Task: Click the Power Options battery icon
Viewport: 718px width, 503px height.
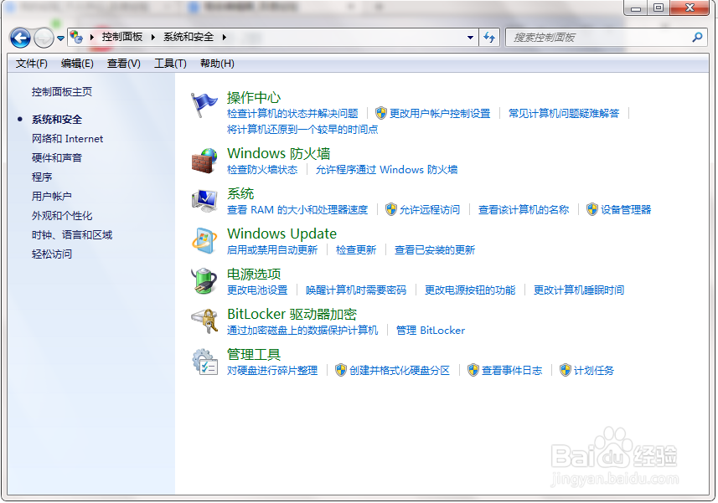Action: (x=204, y=280)
